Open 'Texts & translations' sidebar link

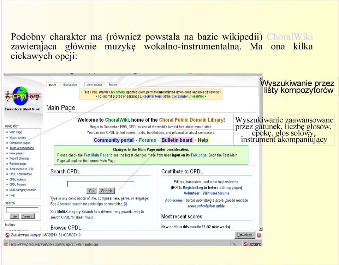click(22, 148)
